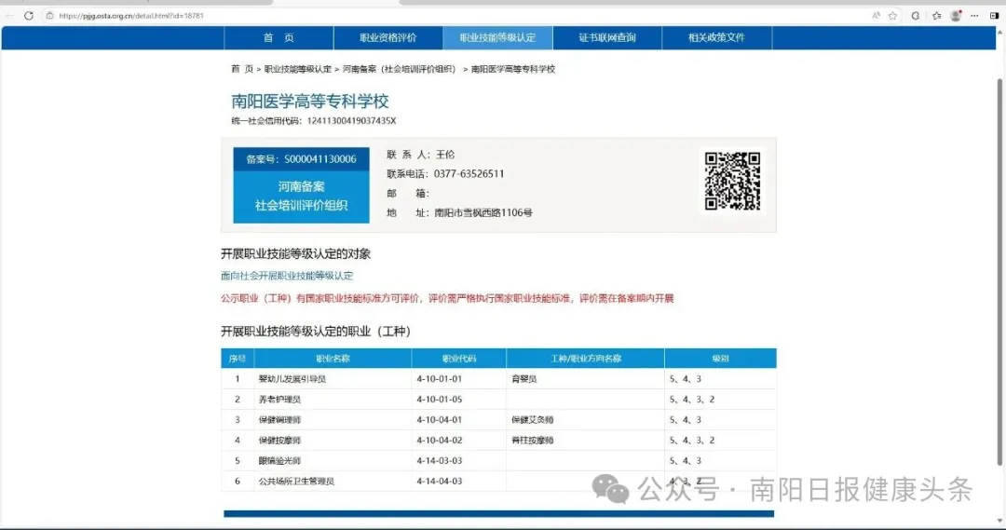Click the browser refresh button
Screen dimensions: 1006x530
point(29,16)
